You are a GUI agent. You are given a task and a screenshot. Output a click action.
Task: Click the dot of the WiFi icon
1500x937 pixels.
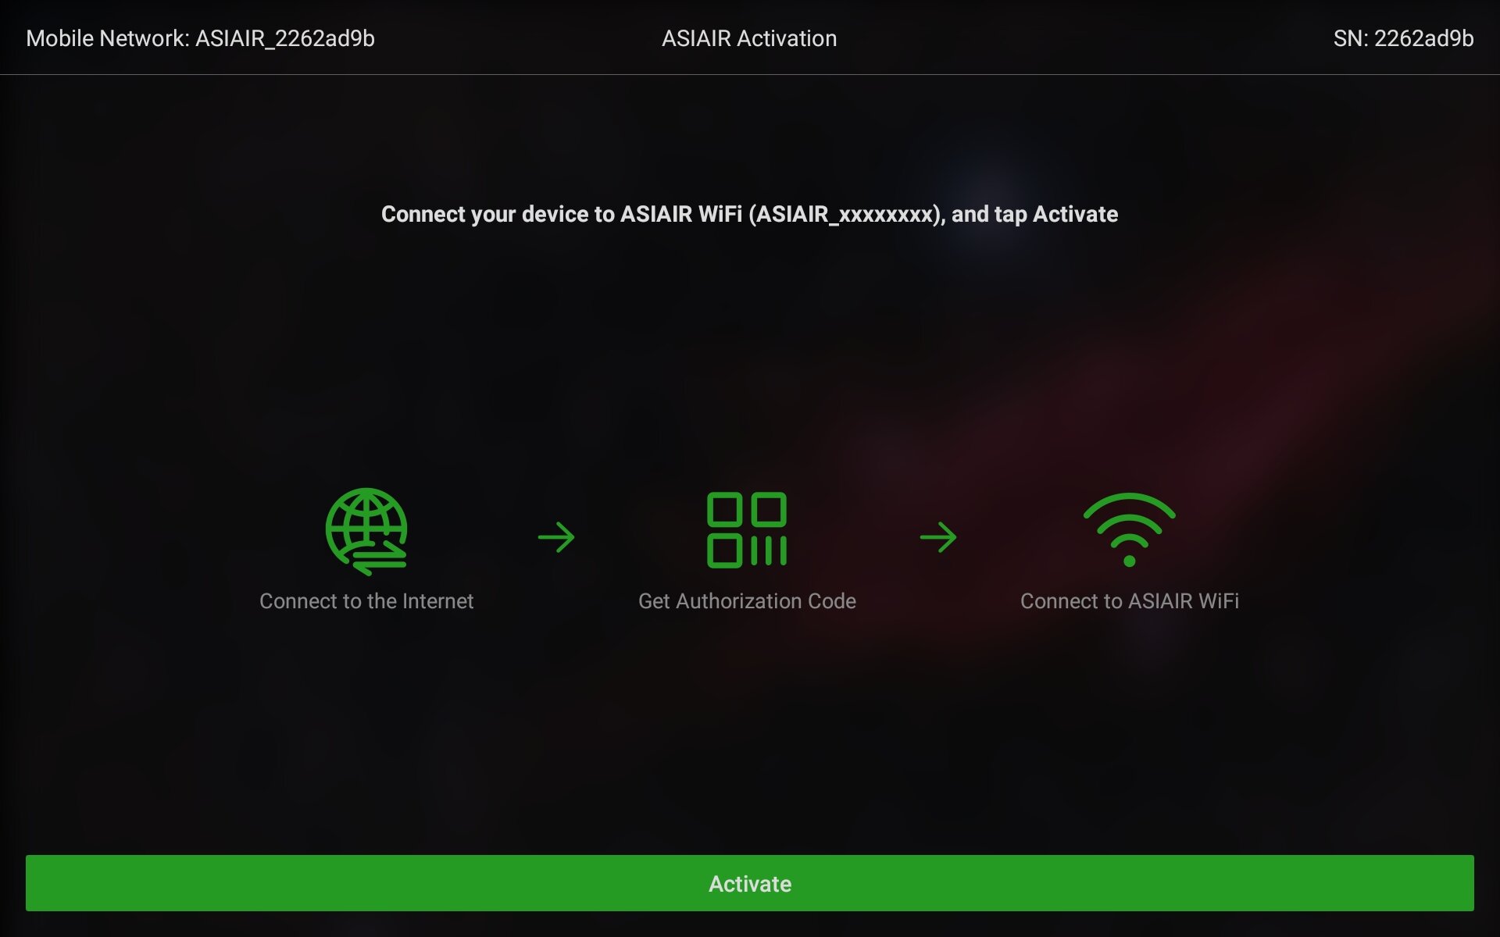pyautogui.click(x=1129, y=561)
